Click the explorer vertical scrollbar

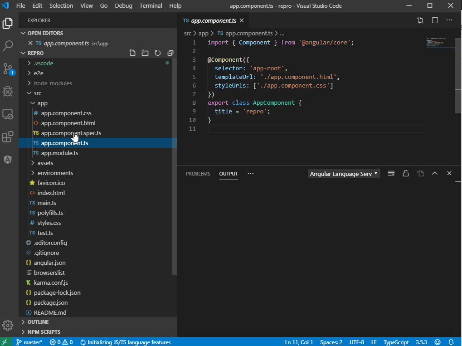pyautogui.click(x=175, y=166)
